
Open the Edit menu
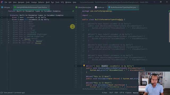10,2
